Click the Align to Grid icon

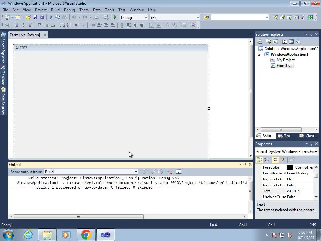point(8,25)
